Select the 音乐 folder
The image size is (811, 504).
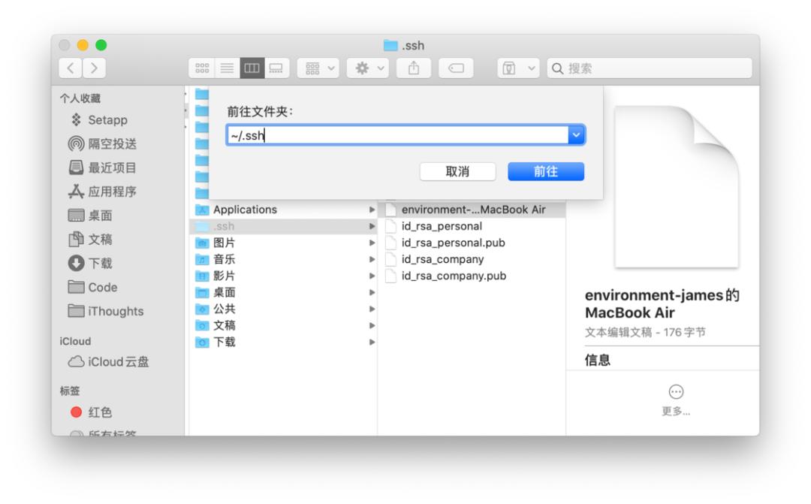click(285, 259)
